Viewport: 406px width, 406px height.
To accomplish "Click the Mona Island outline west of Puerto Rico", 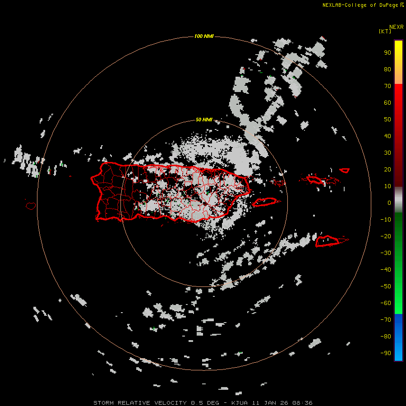I will [31, 206].
